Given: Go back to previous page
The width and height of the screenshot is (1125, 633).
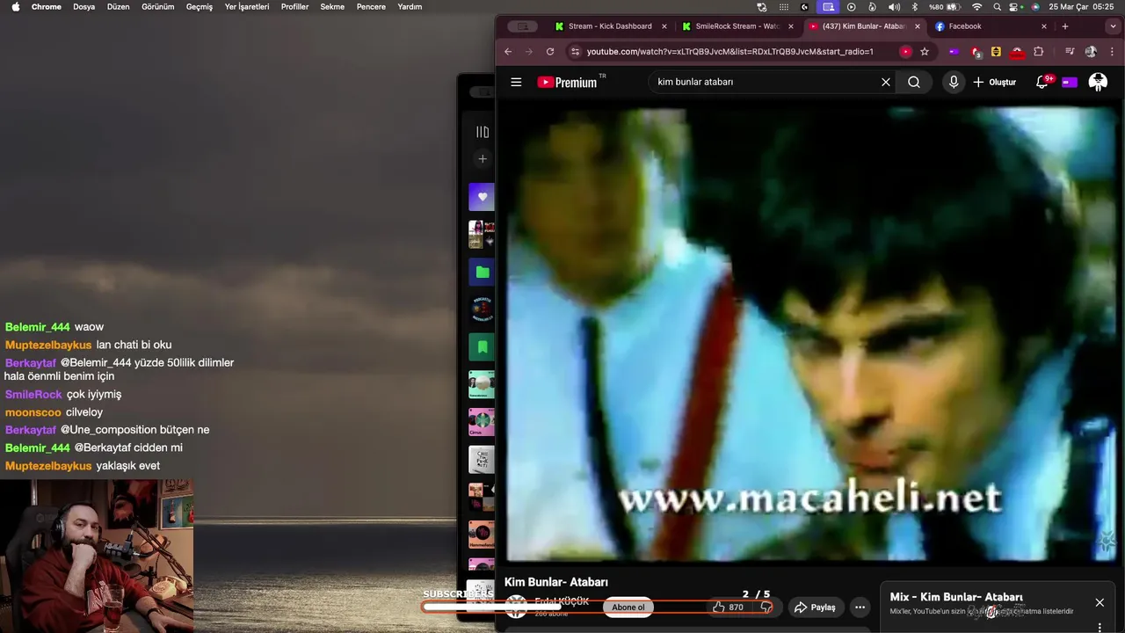Looking at the screenshot, I should pos(508,52).
